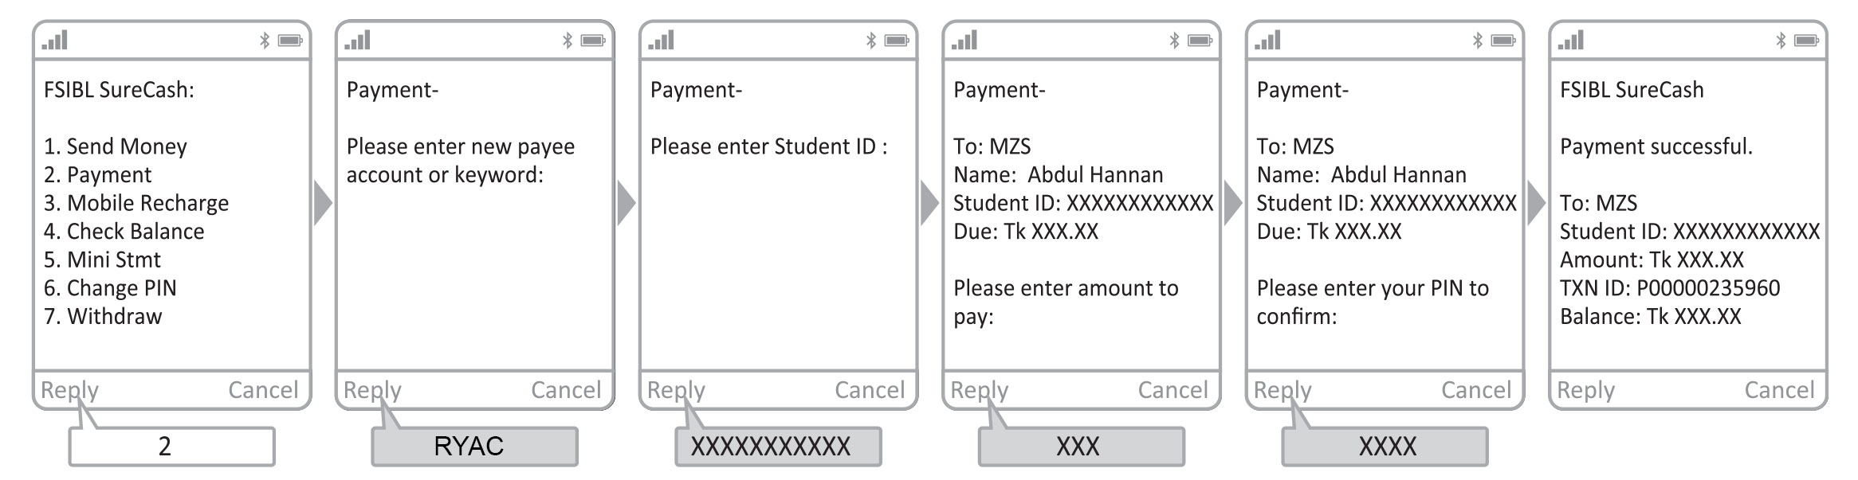The width and height of the screenshot is (1858, 480).
Task: Click the signal icon on the Payment successful screen
Action: pyautogui.click(x=1571, y=40)
